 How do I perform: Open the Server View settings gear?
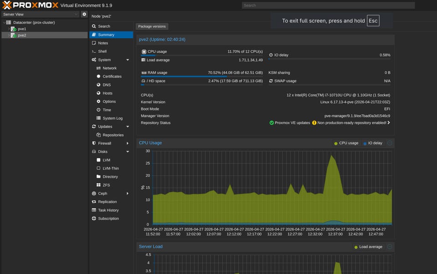tap(84, 14)
